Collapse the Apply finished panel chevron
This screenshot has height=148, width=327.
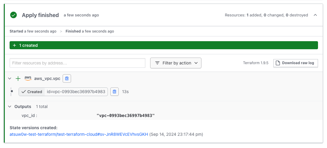click(315, 15)
